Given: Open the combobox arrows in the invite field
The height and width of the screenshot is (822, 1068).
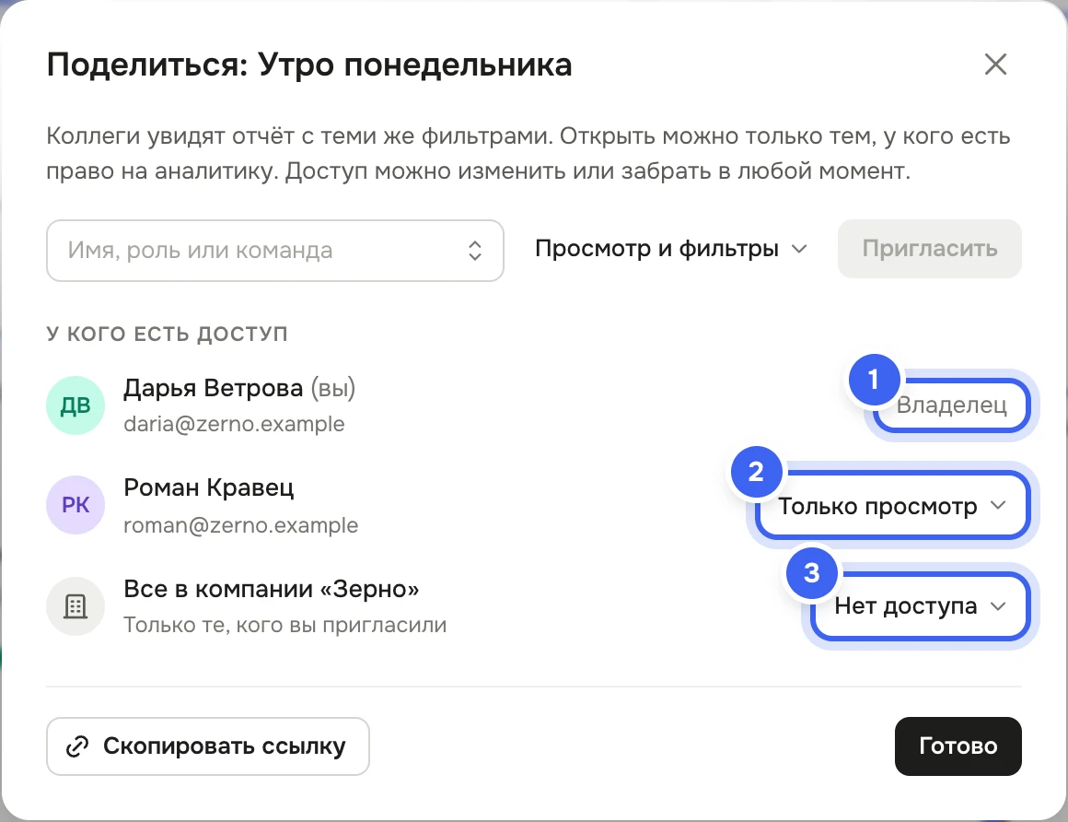Looking at the screenshot, I should [x=475, y=250].
